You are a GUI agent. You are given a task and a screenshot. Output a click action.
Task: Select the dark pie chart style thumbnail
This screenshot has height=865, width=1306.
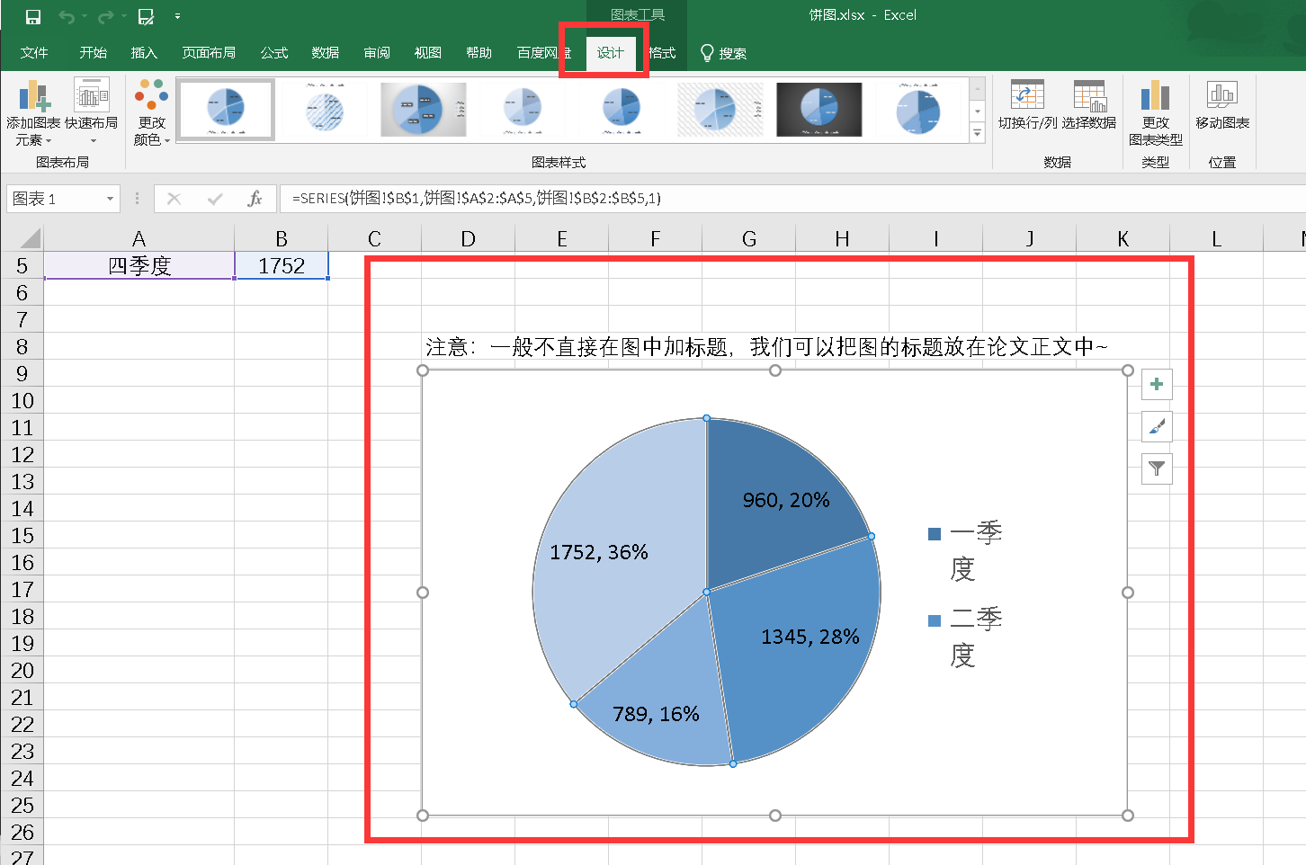(x=818, y=109)
